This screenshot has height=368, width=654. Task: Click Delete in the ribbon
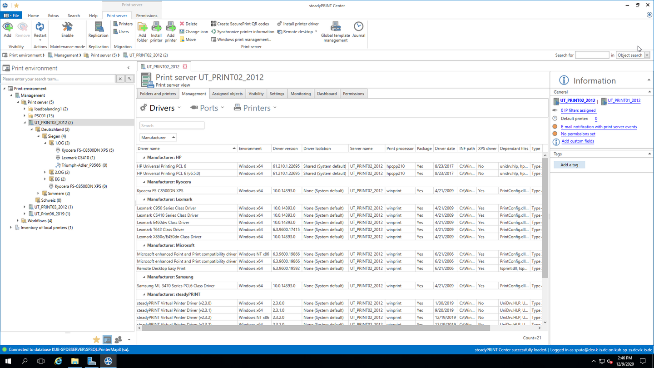coord(188,24)
